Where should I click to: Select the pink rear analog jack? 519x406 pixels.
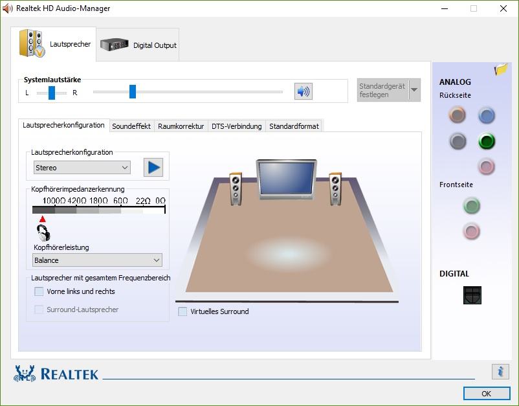coord(486,166)
